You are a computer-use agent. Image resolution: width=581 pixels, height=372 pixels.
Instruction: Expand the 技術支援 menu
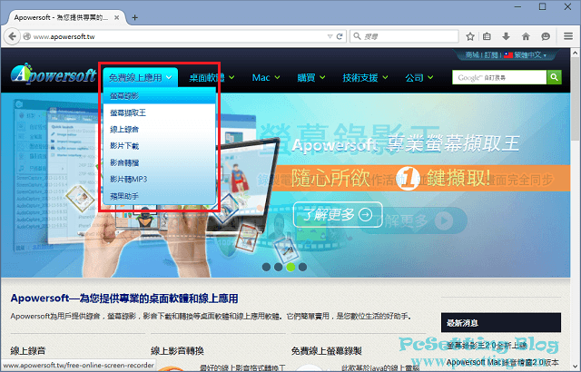pos(365,77)
